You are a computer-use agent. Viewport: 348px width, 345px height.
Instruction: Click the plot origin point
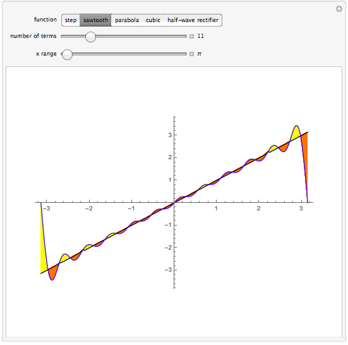(x=174, y=202)
